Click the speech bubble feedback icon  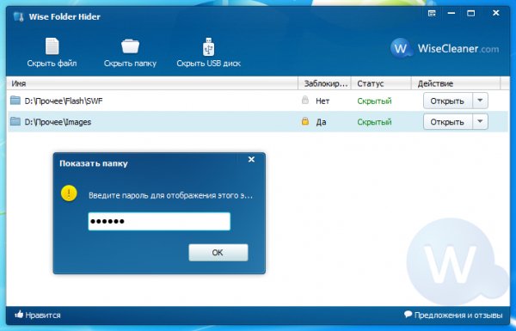408,314
